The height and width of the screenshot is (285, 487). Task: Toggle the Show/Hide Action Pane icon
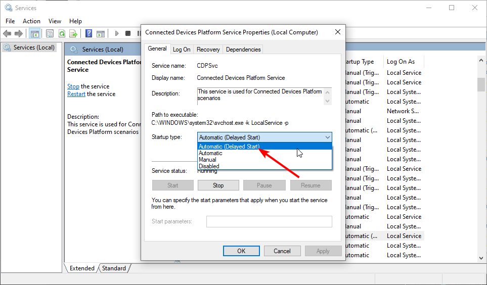coord(101,33)
